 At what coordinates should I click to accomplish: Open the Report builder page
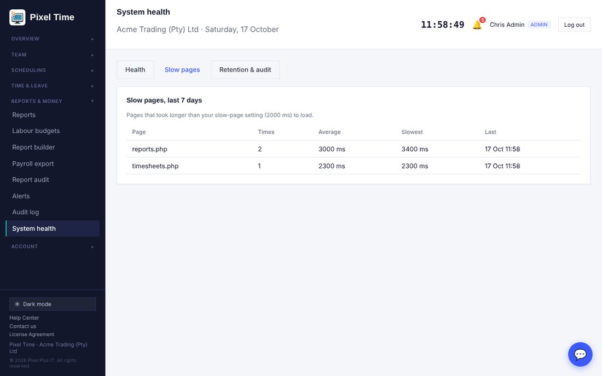(53, 147)
